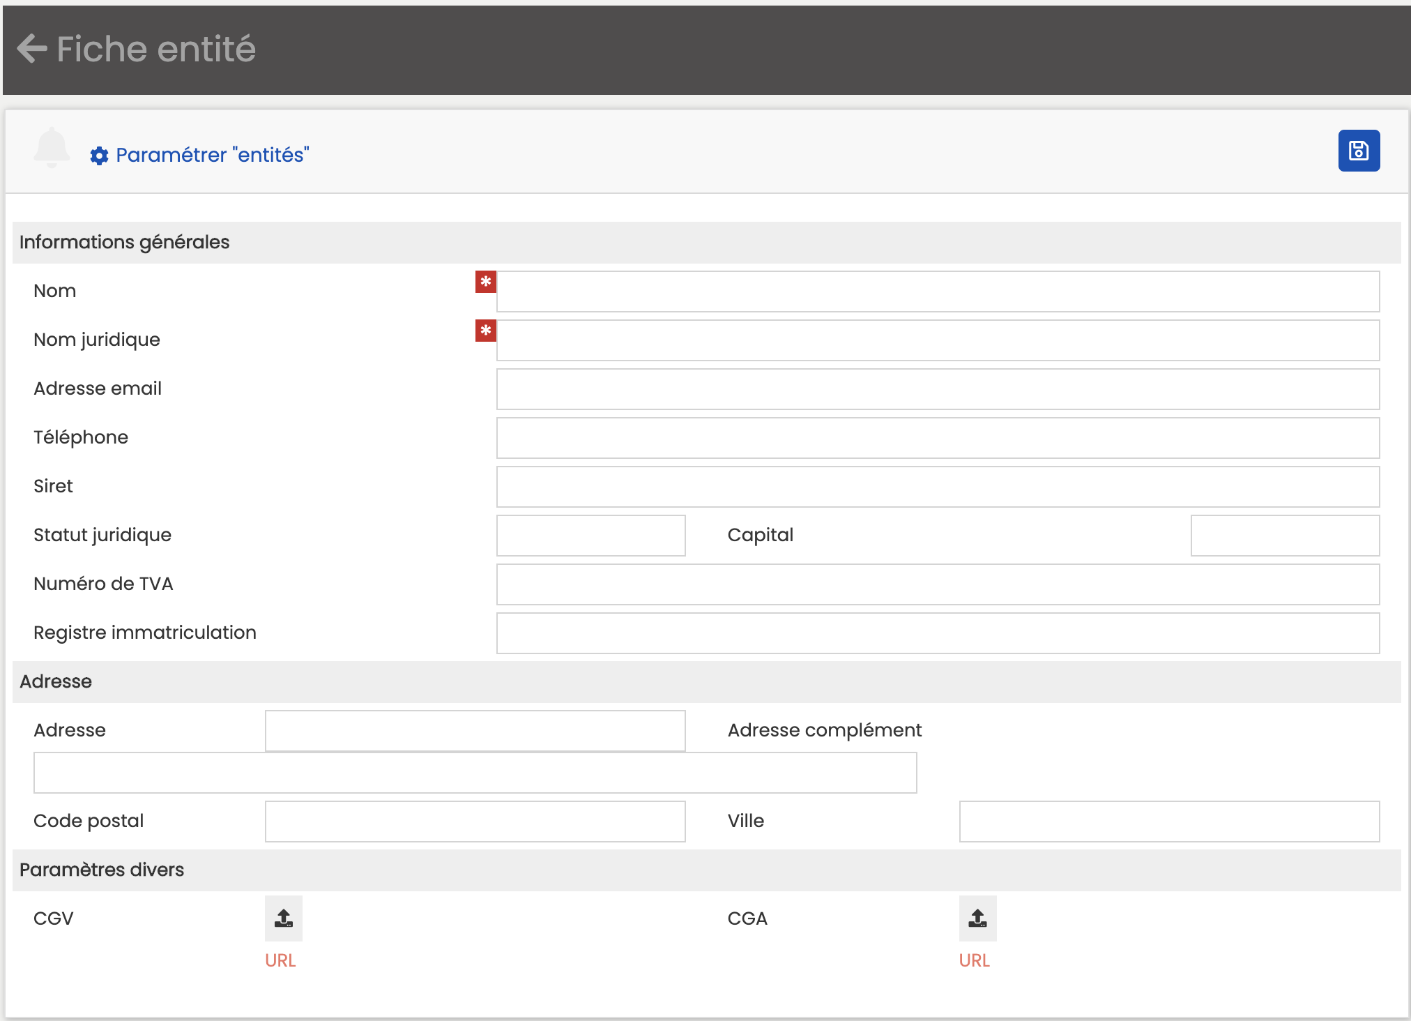This screenshot has width=1411, height=1021.
Task: Click the Numéro de TVA label
Action: tap(103, 584)
